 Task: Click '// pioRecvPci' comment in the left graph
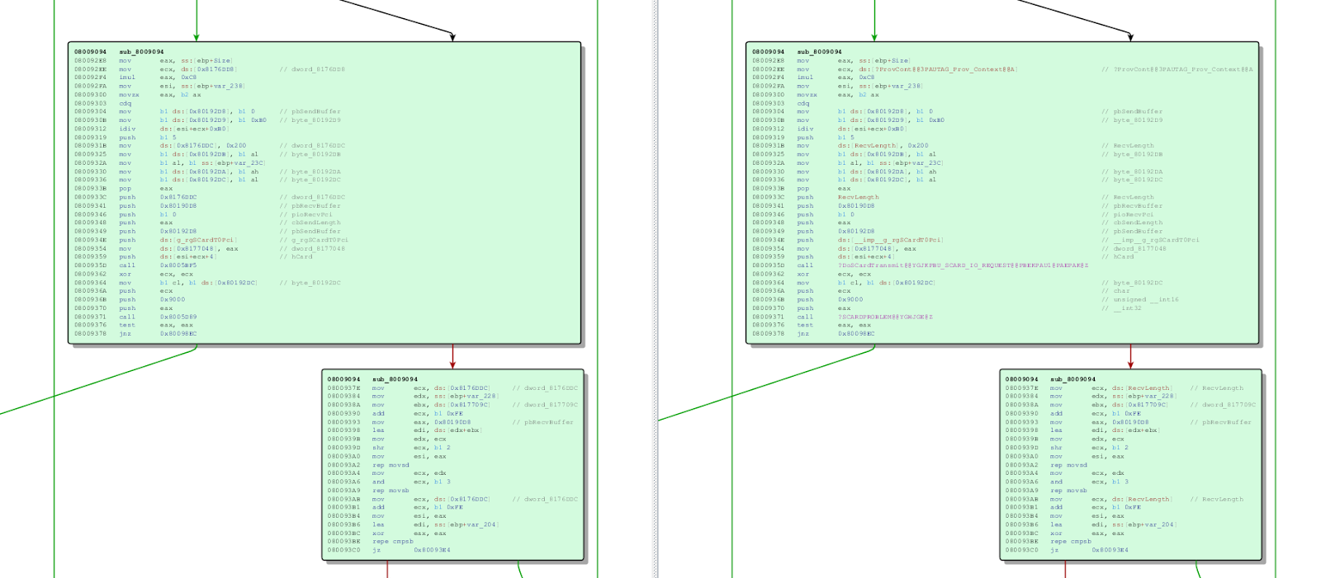pyautogui.click(x=305, y=214)
